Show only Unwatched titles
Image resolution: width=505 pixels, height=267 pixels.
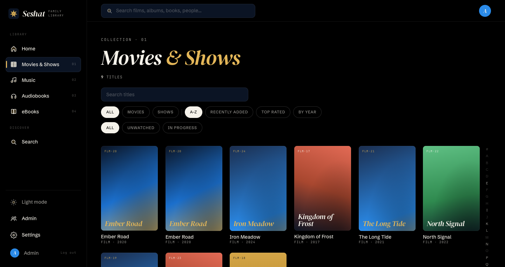pyautogui.click(x=141, y=128)
